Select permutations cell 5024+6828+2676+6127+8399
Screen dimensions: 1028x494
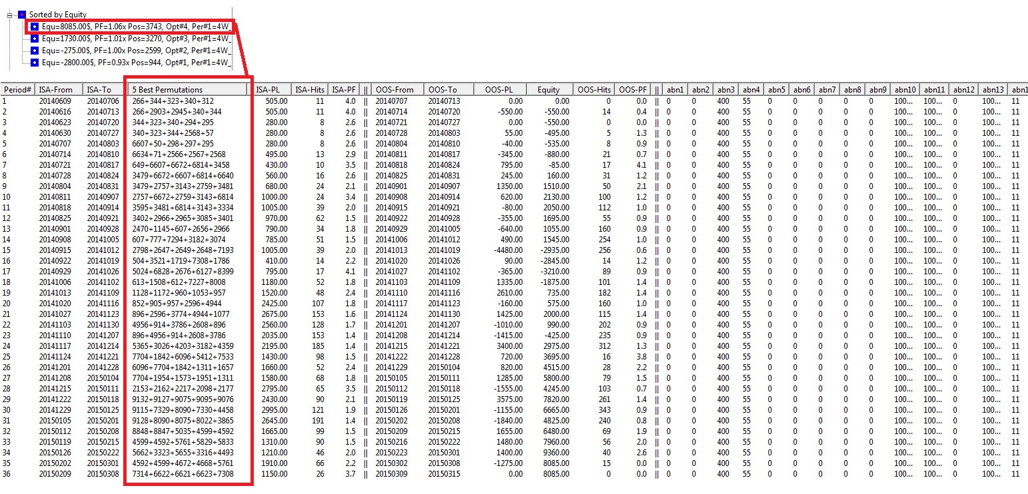(x=183, y=272)
